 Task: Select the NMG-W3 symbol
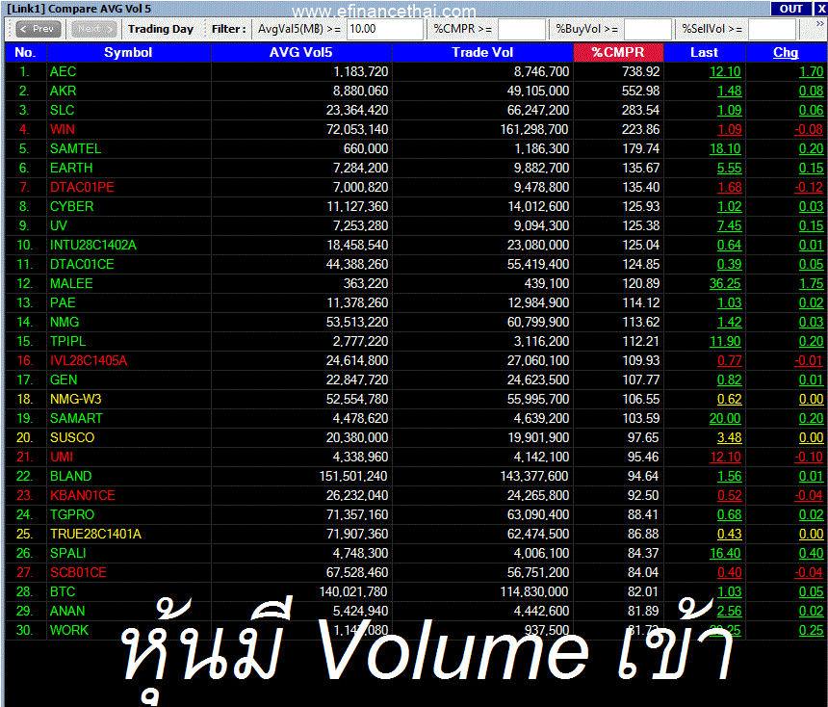pyautogui.click(x=75, y=400)
